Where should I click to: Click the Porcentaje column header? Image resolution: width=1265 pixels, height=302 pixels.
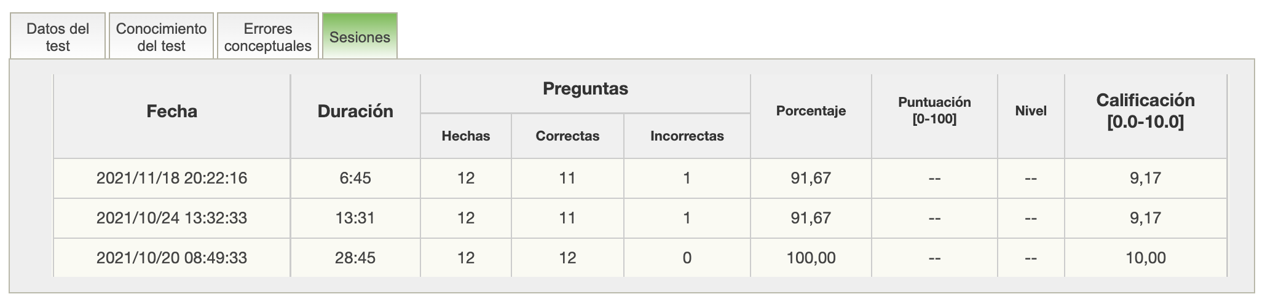(811, 111)
